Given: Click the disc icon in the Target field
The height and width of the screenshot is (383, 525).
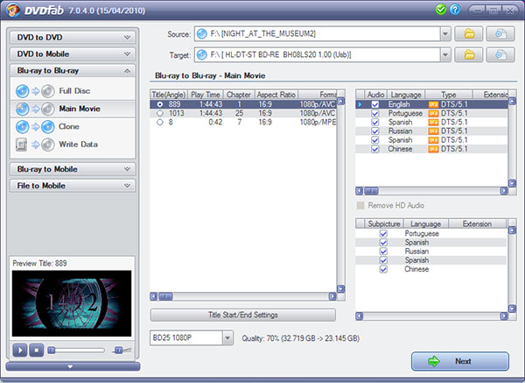Looking at the screenshot, I should pyautogui.click(x=202, y=54).
